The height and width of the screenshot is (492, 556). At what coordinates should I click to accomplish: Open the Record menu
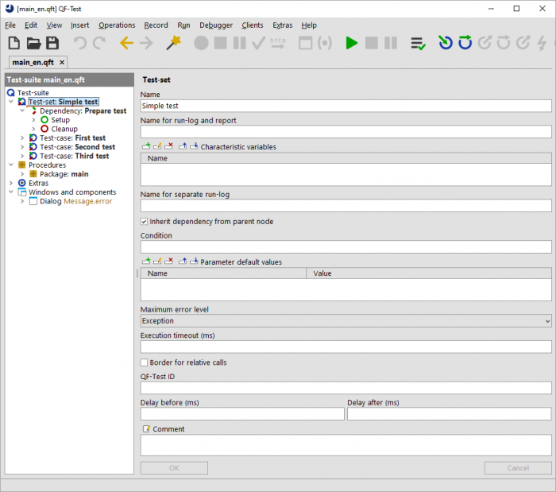156,25
